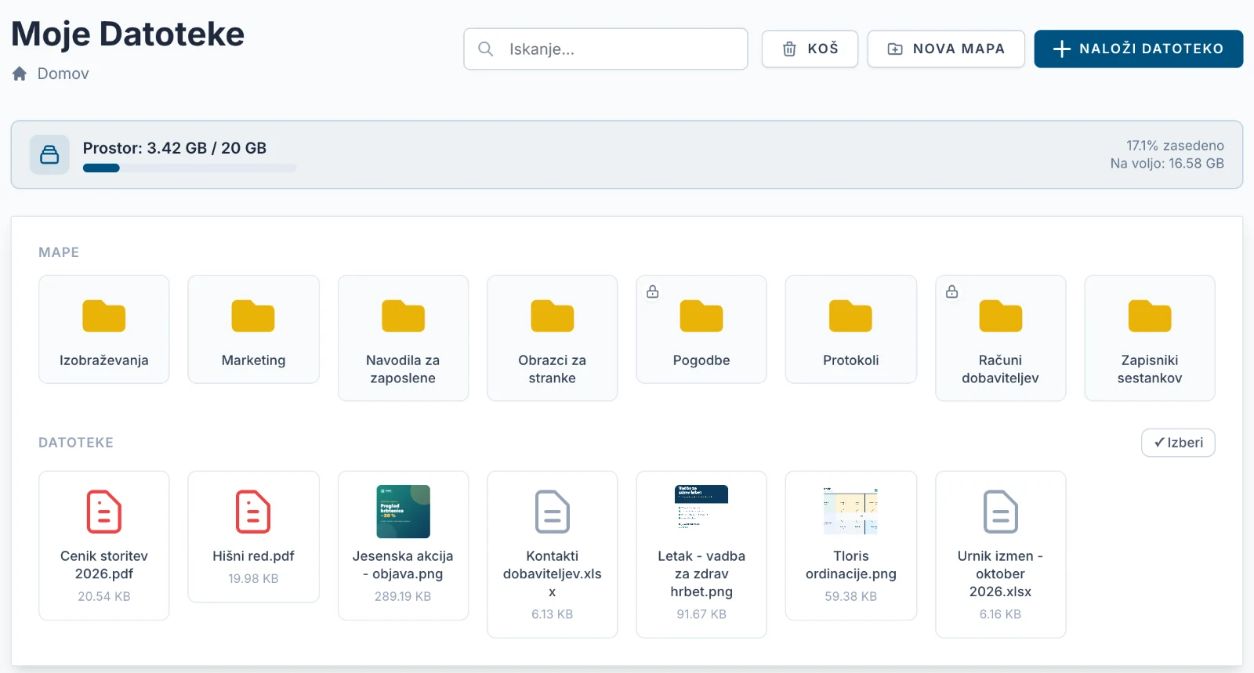Click the Prostor: 3.42 GB / 20 GB text

click(x=175, y=148)
